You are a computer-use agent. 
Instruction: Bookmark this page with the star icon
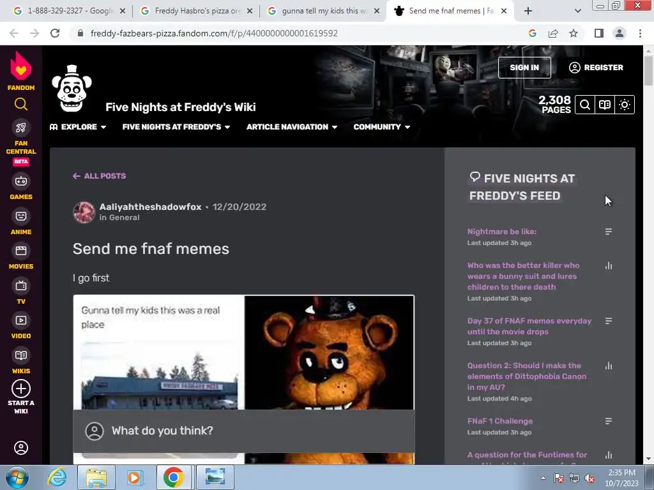click(574, 33)
